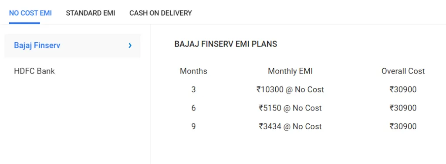Select the CASH ON DELIVERY tab
Image resolution: width=446 pixels, height=164 pixels.
(161, 13)
